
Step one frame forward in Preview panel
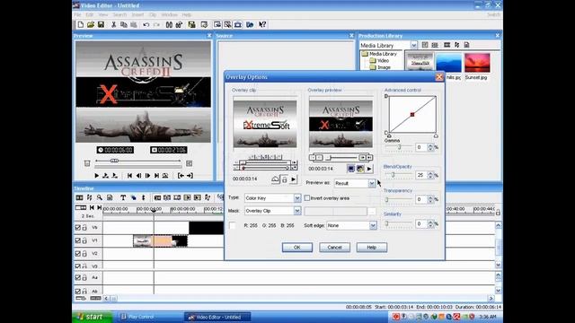tap(147, 176)
